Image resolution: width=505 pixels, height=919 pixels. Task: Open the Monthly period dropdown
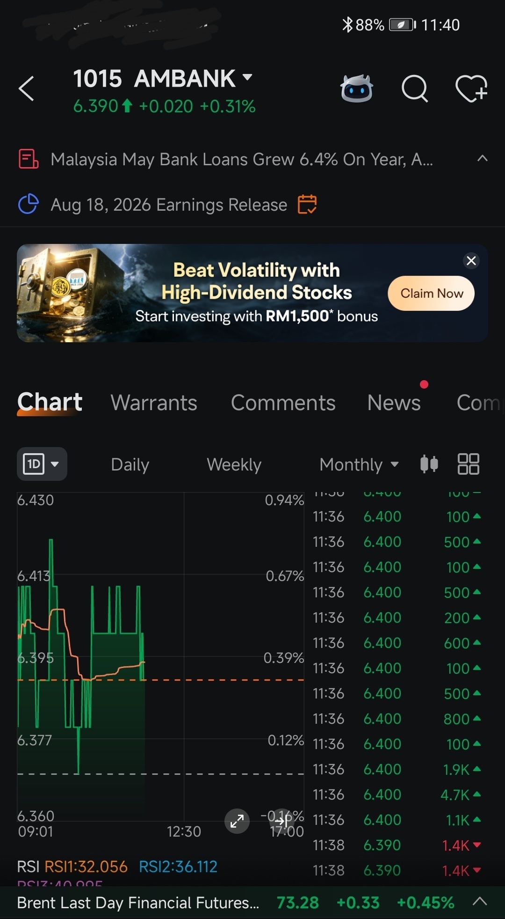point(359,464)
